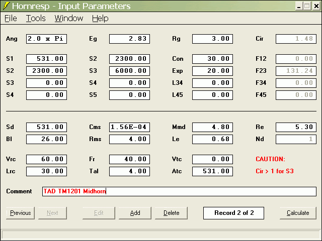The width and height of the screenshot is (322, 241).
Task: Focus the Le field with 0.68
Action: click(212, 139)
